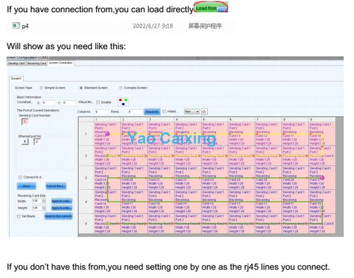The width and height of the screenshot is (354, 278).
Task: Click the red star icon button
Action: (204, 112)
